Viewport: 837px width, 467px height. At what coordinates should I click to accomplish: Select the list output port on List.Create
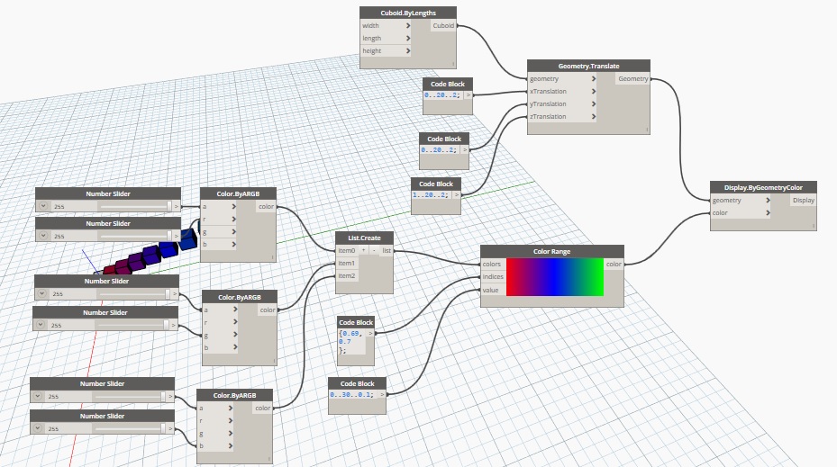387,250
